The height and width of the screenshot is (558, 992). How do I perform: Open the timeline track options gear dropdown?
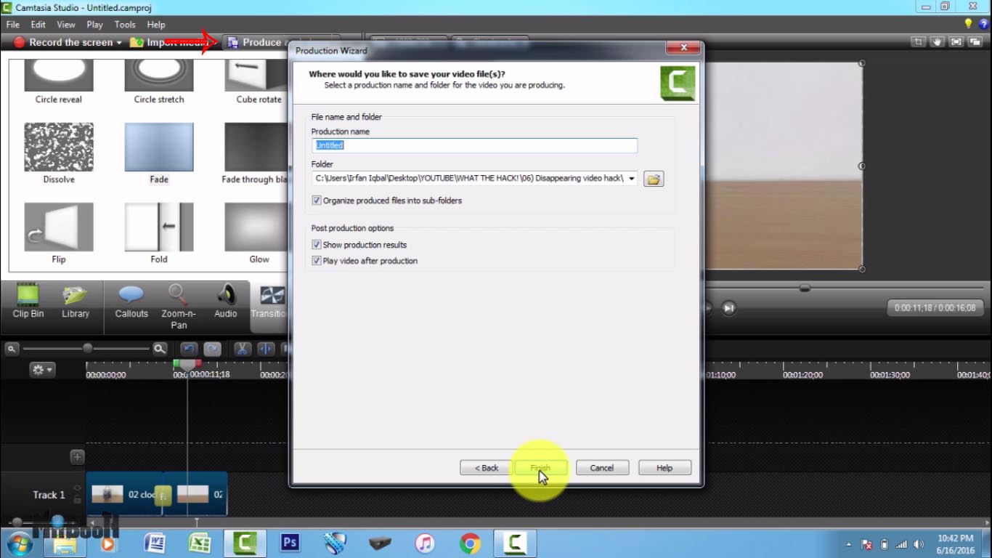pyautogui.click(x=42, y=369)
